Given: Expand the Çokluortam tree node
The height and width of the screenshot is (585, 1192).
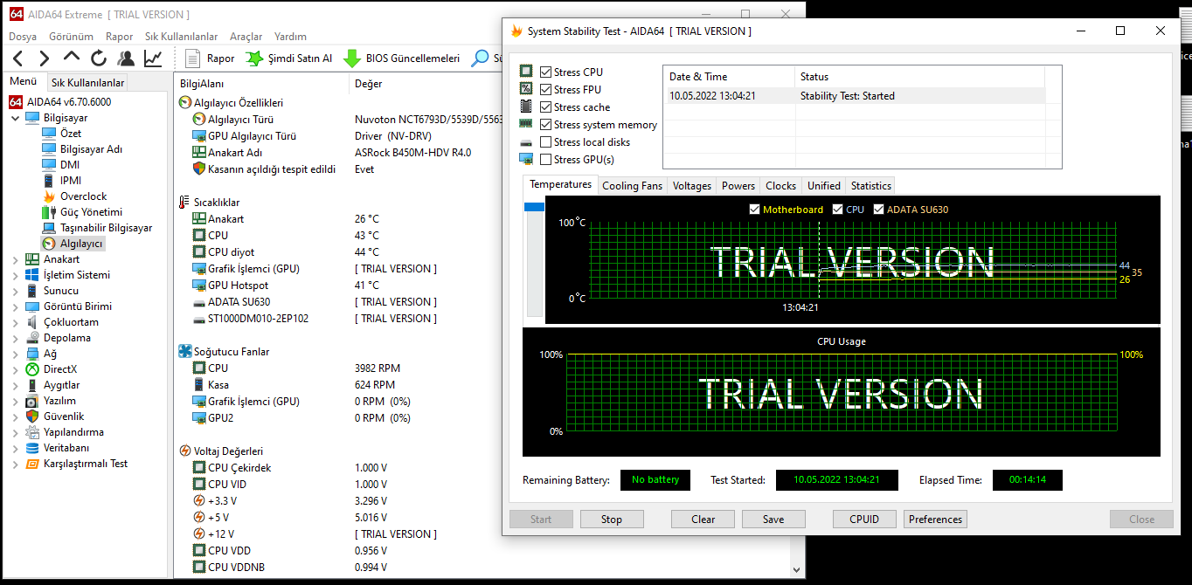Looking at the screenshot, I should (x=16, y=322).
